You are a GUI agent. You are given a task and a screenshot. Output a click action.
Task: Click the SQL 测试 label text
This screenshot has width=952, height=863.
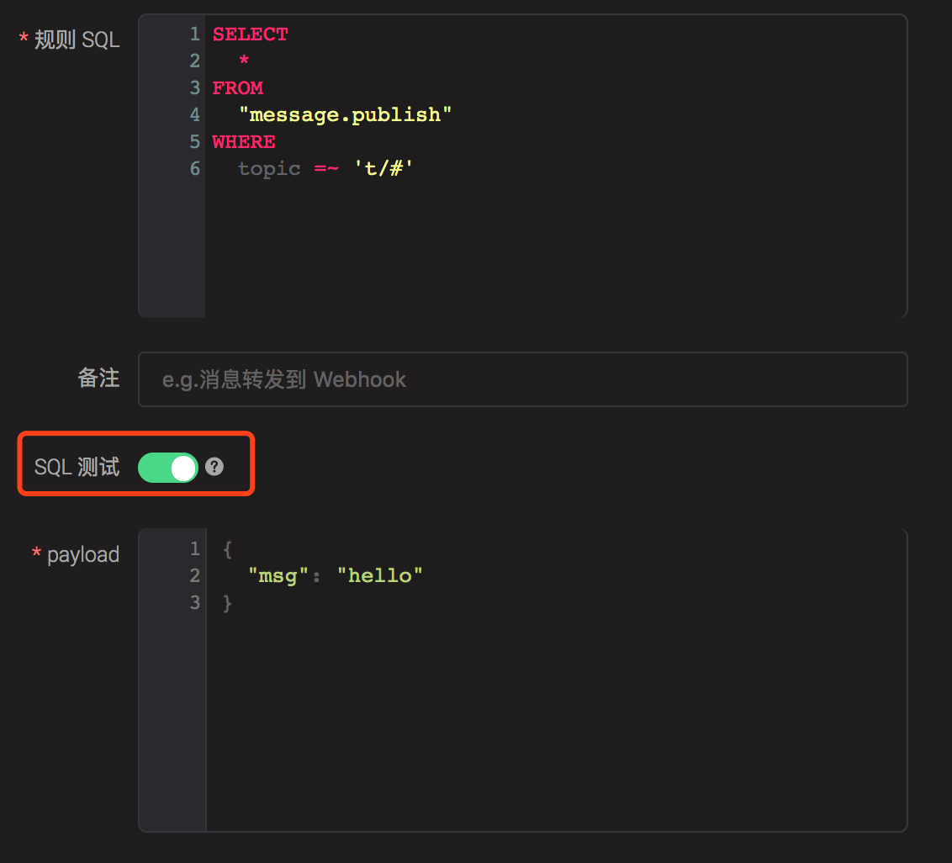coord(77,468)
